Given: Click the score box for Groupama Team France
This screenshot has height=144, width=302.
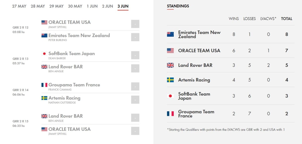Looking at the screenshot, I should pyautogui.click(x=135, y=86).
